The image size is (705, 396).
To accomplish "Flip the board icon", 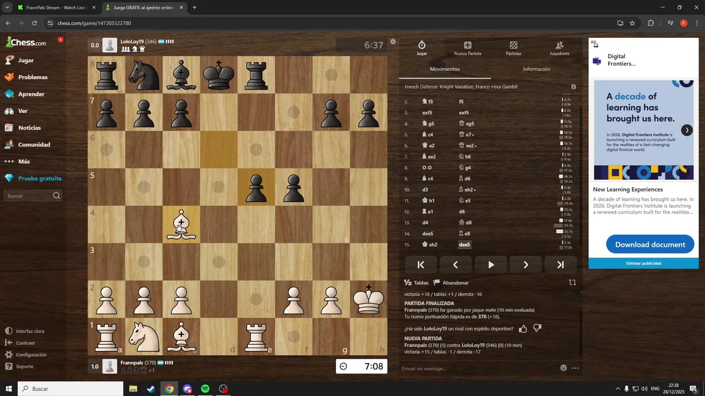I will click(572, 282).
